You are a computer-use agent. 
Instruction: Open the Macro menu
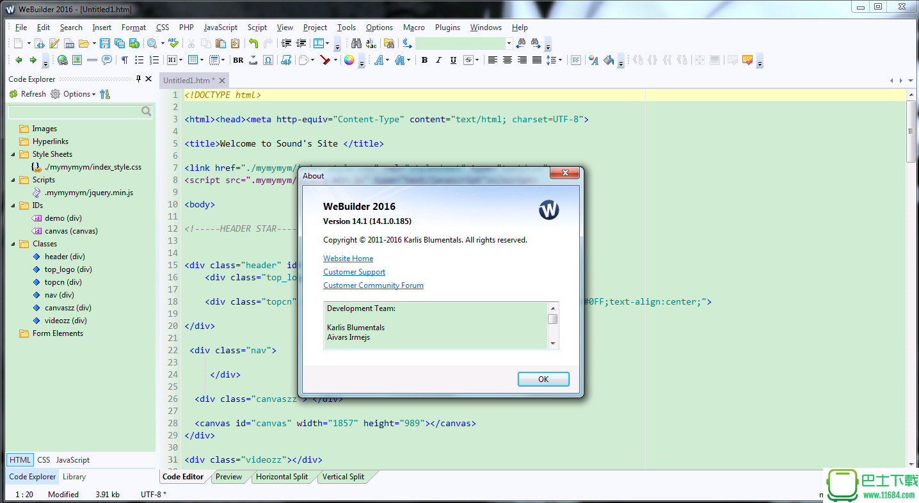pos(414,28)
